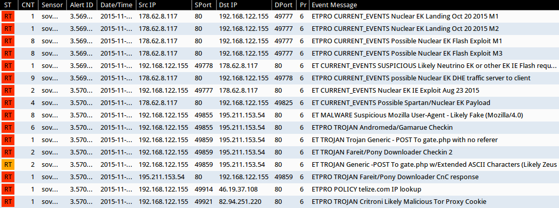Click destination IP 46.19.37.108
This screenshot has width=559, height=208.
(240, 189)
